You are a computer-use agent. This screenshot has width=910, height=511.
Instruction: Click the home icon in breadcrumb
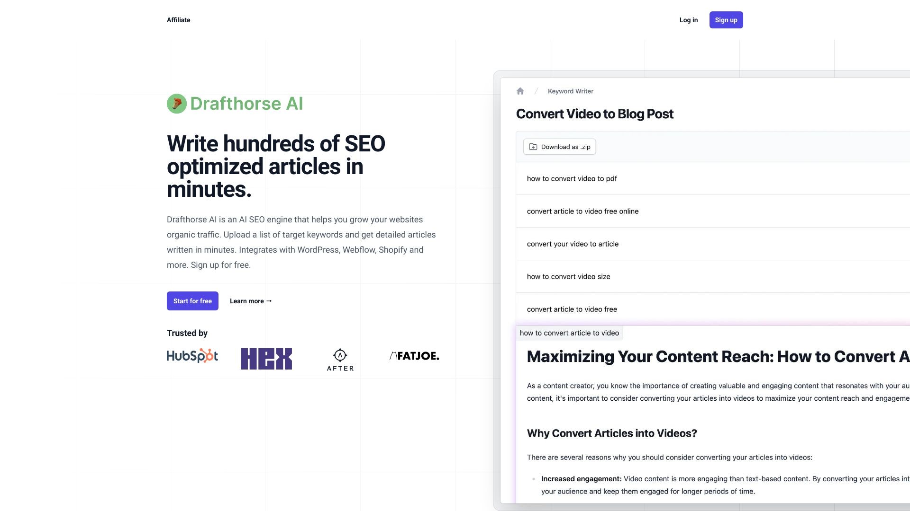coord(520,91)
